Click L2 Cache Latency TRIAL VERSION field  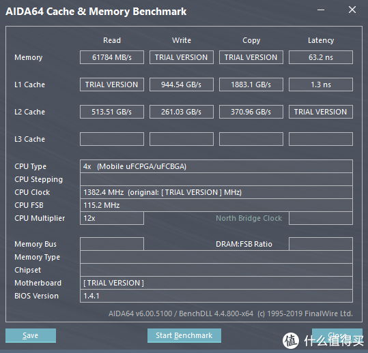click(321, 112)
